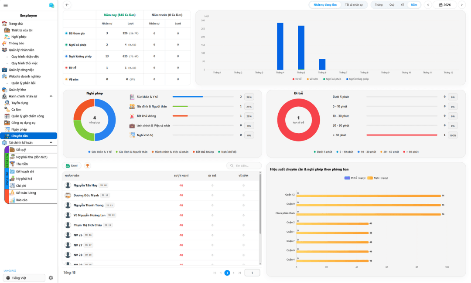Click Kế toán lương icon
The image size is (471, 283).
point(12,193)
